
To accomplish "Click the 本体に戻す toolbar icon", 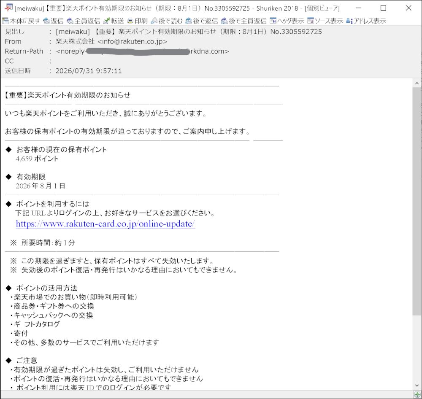I will [x=5, y=21].
